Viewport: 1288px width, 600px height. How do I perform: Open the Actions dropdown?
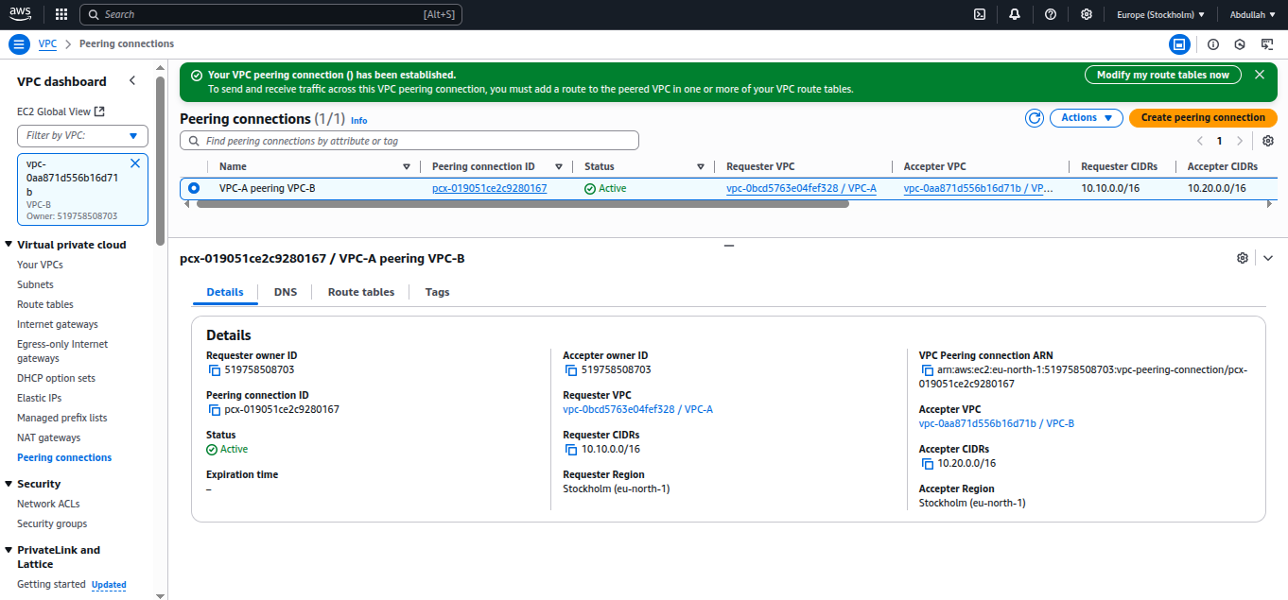click(1087, 118)
